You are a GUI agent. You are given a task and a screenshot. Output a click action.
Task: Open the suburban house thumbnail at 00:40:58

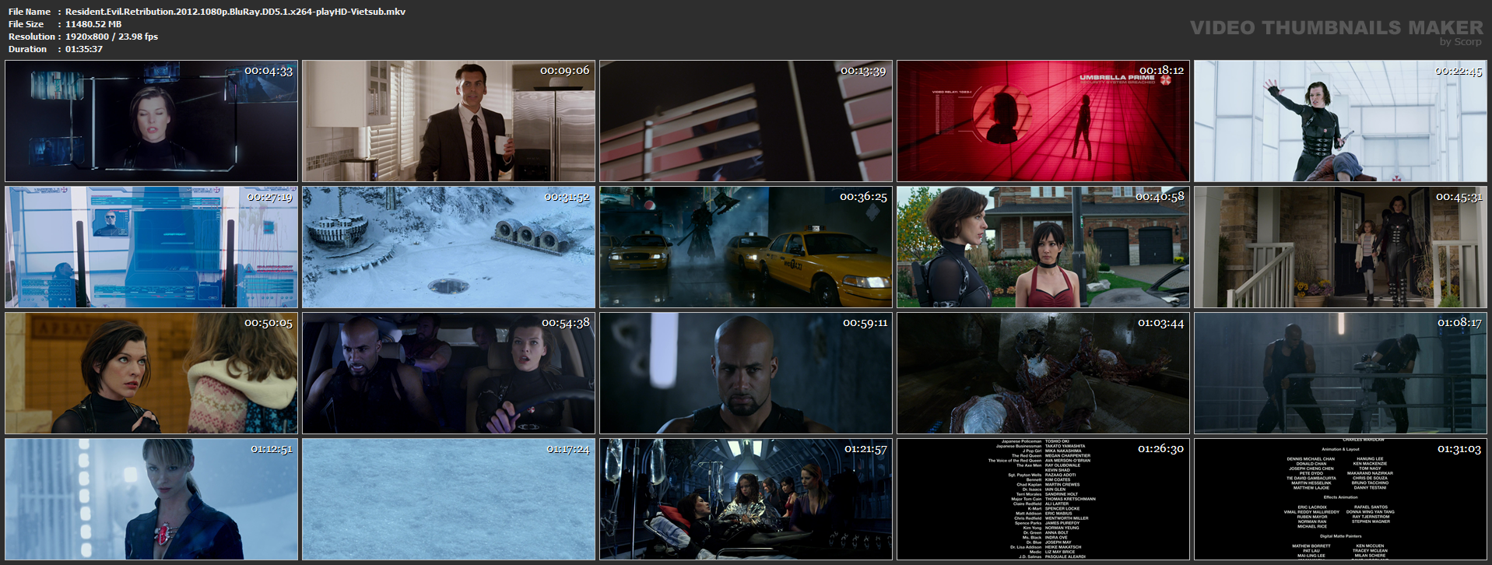[x=1043, y=247]
